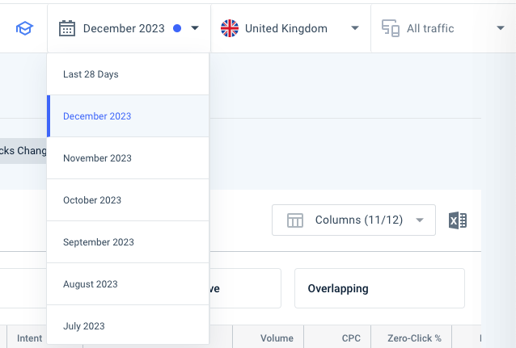
Task: Collapse the December 2023 date dropdown arrow
Action: click(x=195, y=28)
